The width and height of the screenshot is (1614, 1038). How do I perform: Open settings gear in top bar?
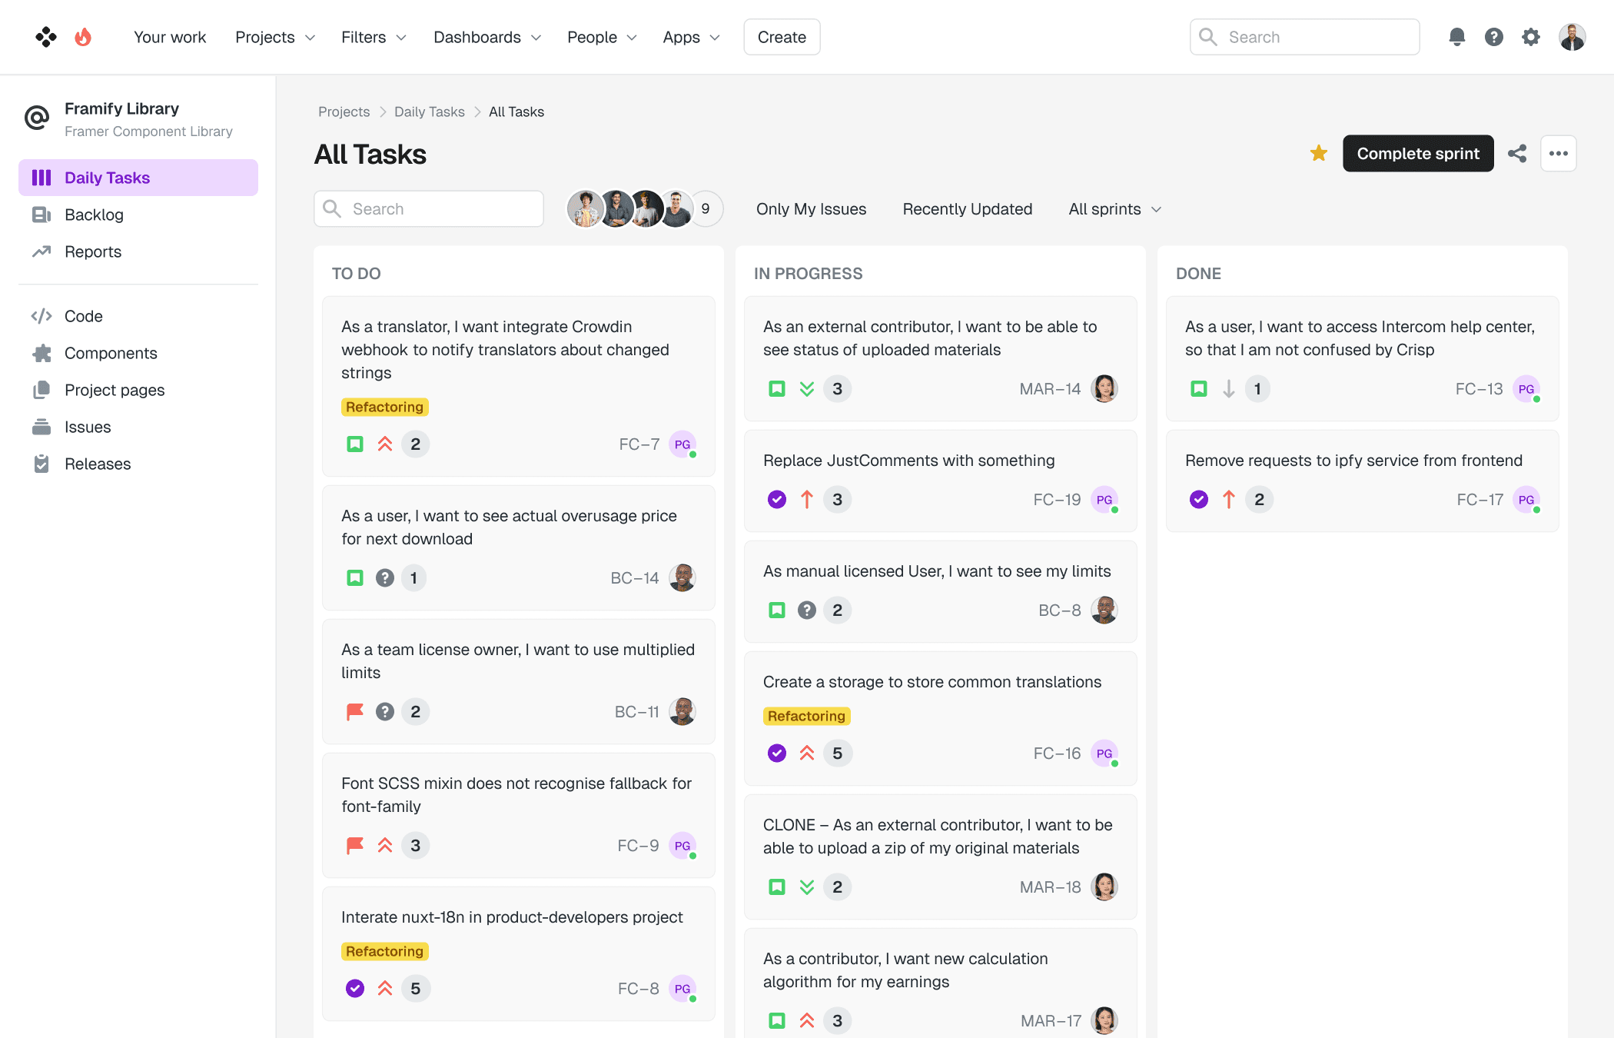coord(1530,37)
